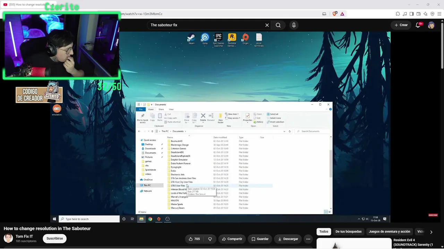Open the jocuri terminate text file icon

click(x=259, y=40)
